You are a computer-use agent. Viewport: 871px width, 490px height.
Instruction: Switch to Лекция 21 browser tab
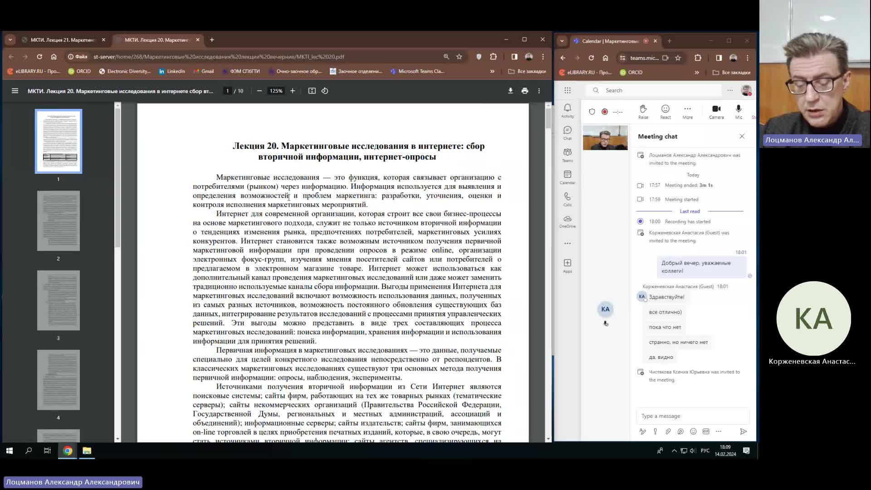[x=64, y=40]
